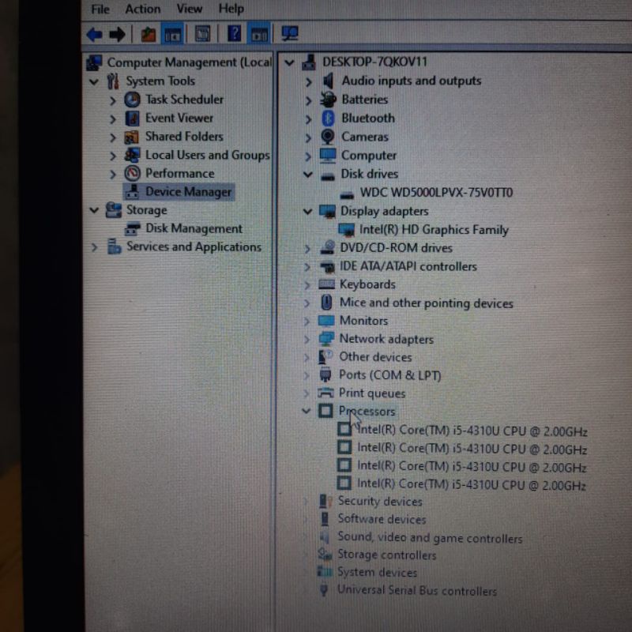Click the Properties toolbar icon
This screenshot has height=632, width=632.
tap(203, 34)
